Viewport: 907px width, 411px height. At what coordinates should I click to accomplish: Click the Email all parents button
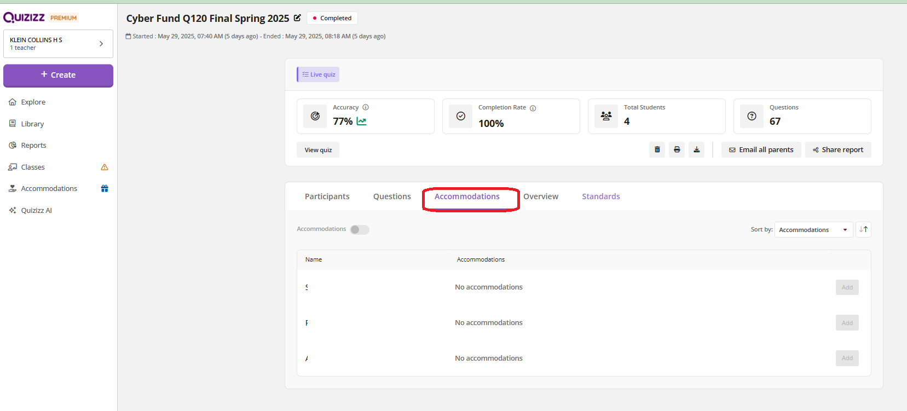click(761, 150)
